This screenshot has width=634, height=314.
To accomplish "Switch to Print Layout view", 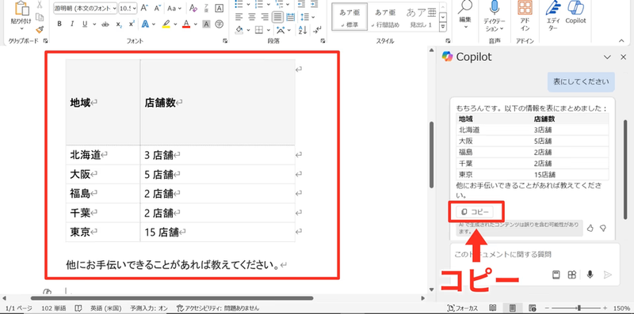I will pos(512,308).
